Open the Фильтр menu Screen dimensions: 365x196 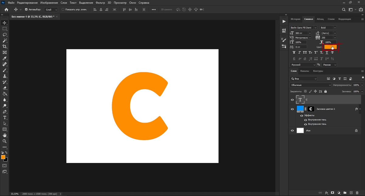coord(100,3)
